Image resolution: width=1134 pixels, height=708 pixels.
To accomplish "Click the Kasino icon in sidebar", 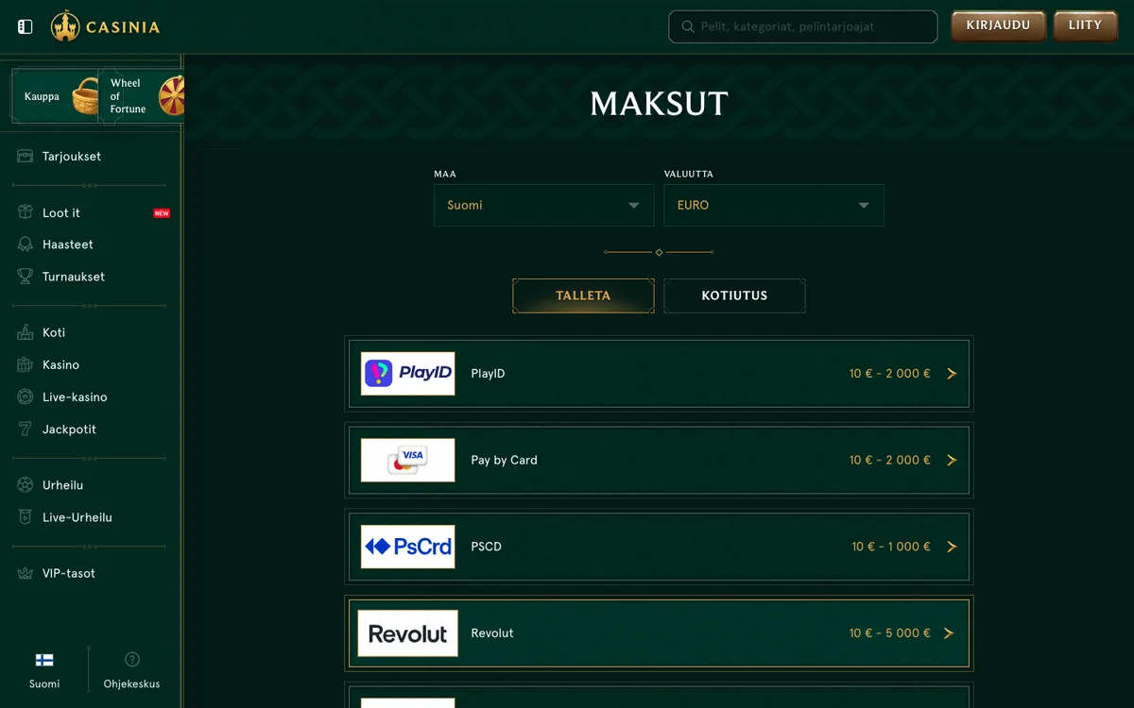I will point(26,364).
